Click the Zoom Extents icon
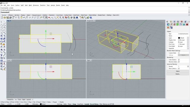Screen dimensions: 190x107 click(38, 18)
